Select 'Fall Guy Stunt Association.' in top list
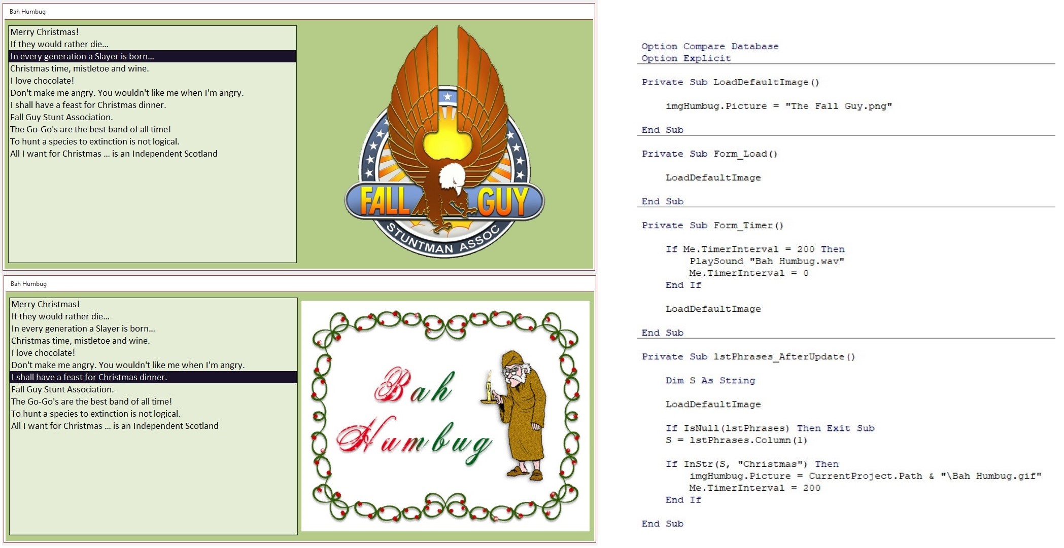Viewport: 1064px width, 548px height. coord(61,117)
